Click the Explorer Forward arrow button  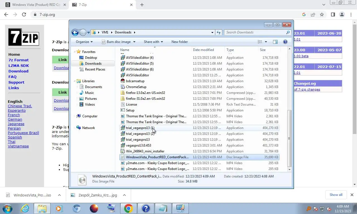coord(83,32)
